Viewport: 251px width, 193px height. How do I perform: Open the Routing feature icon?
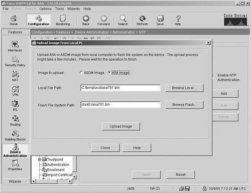[15, 121]
